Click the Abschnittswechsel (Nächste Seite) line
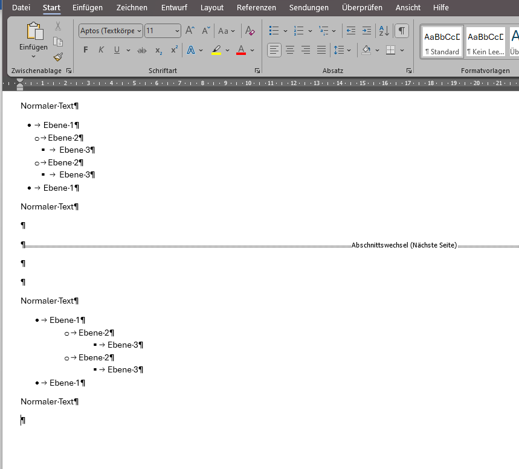The image size is (519, 469). [404, 245]
